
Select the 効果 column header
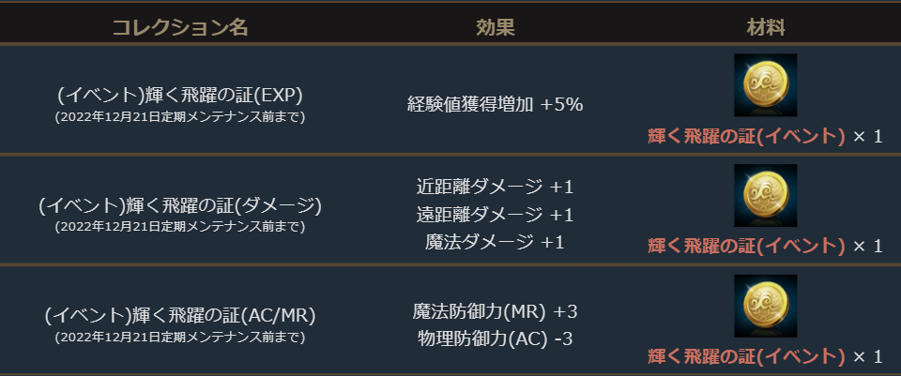point(495,27)
